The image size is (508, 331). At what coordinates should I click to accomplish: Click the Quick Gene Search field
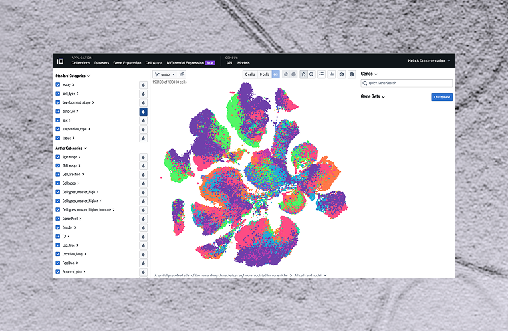(406, 83)
